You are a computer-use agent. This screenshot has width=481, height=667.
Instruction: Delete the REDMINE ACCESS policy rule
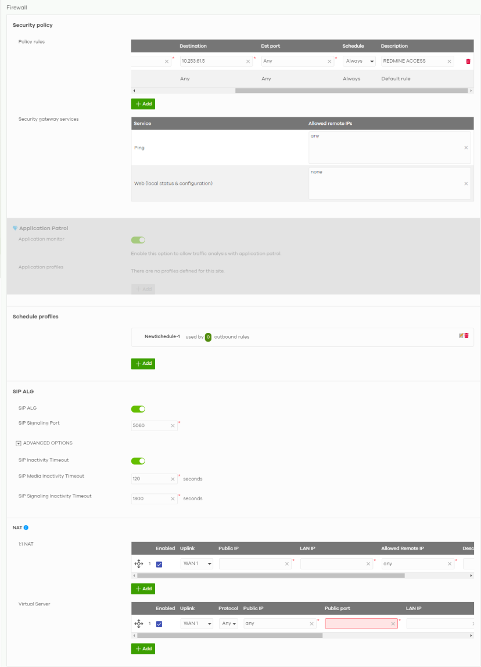(x=468, y=62)
